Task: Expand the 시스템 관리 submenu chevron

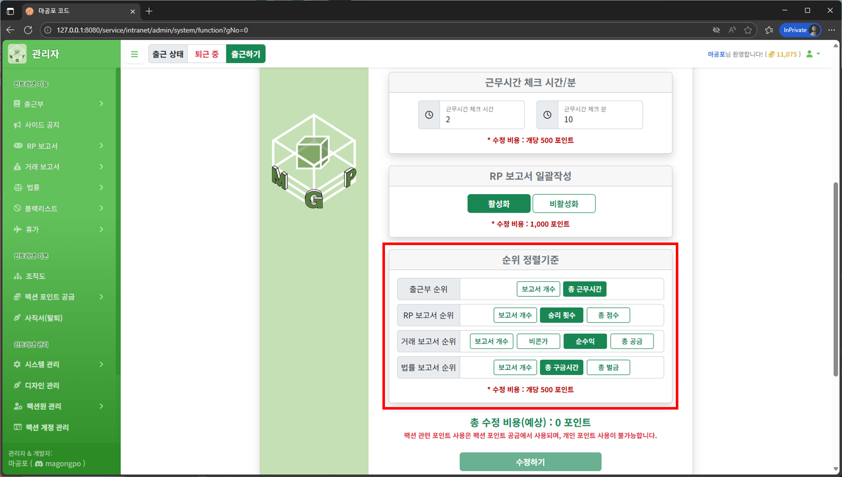Action: coord(101,364)
